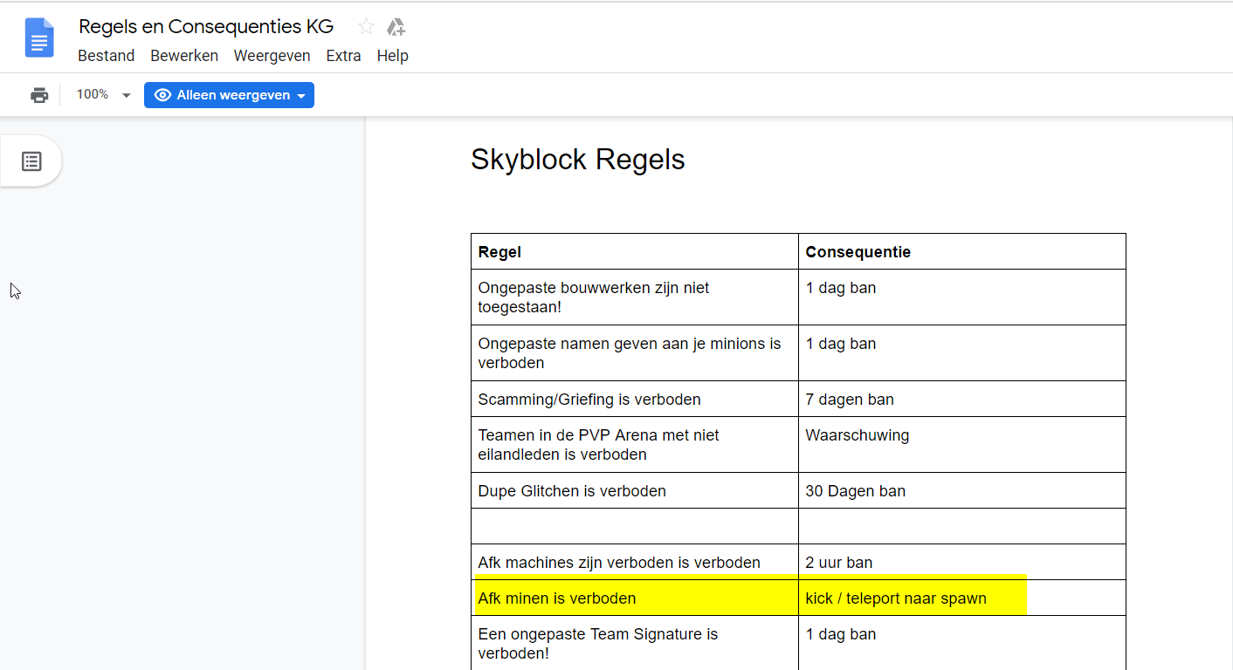
Task: Open the Bestand menu
Action: point(106,56)
